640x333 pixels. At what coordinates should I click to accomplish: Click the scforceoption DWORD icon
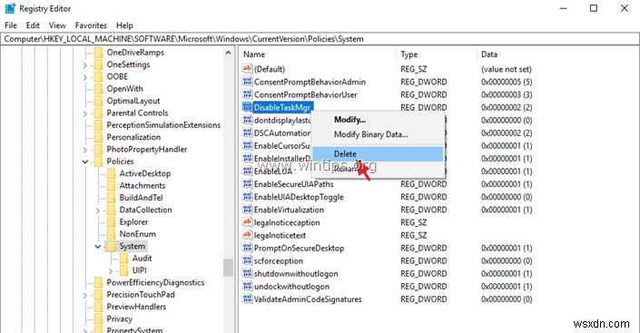coord(247,260)
